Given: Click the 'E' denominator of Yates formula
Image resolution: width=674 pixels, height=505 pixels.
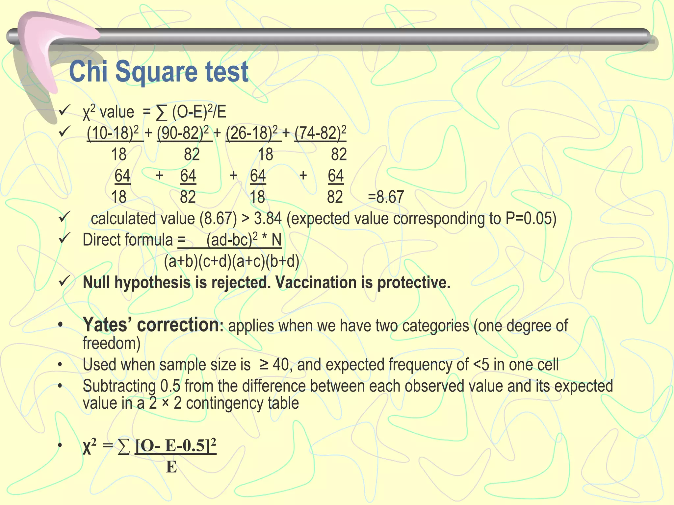Looking at the screenshot, I should click(x=171, y=467).
